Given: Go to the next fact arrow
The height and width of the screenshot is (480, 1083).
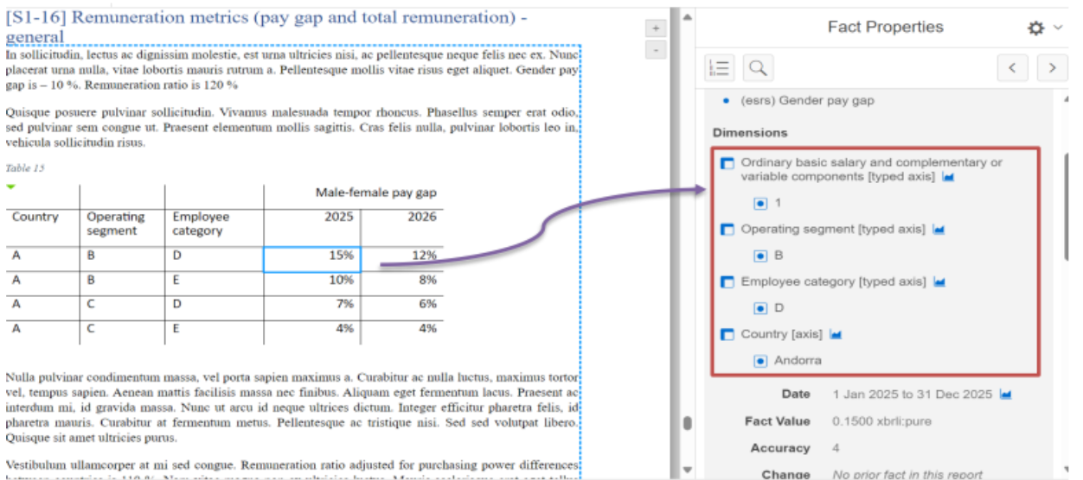Looking at the screenshot, I should coord(1052,67).
